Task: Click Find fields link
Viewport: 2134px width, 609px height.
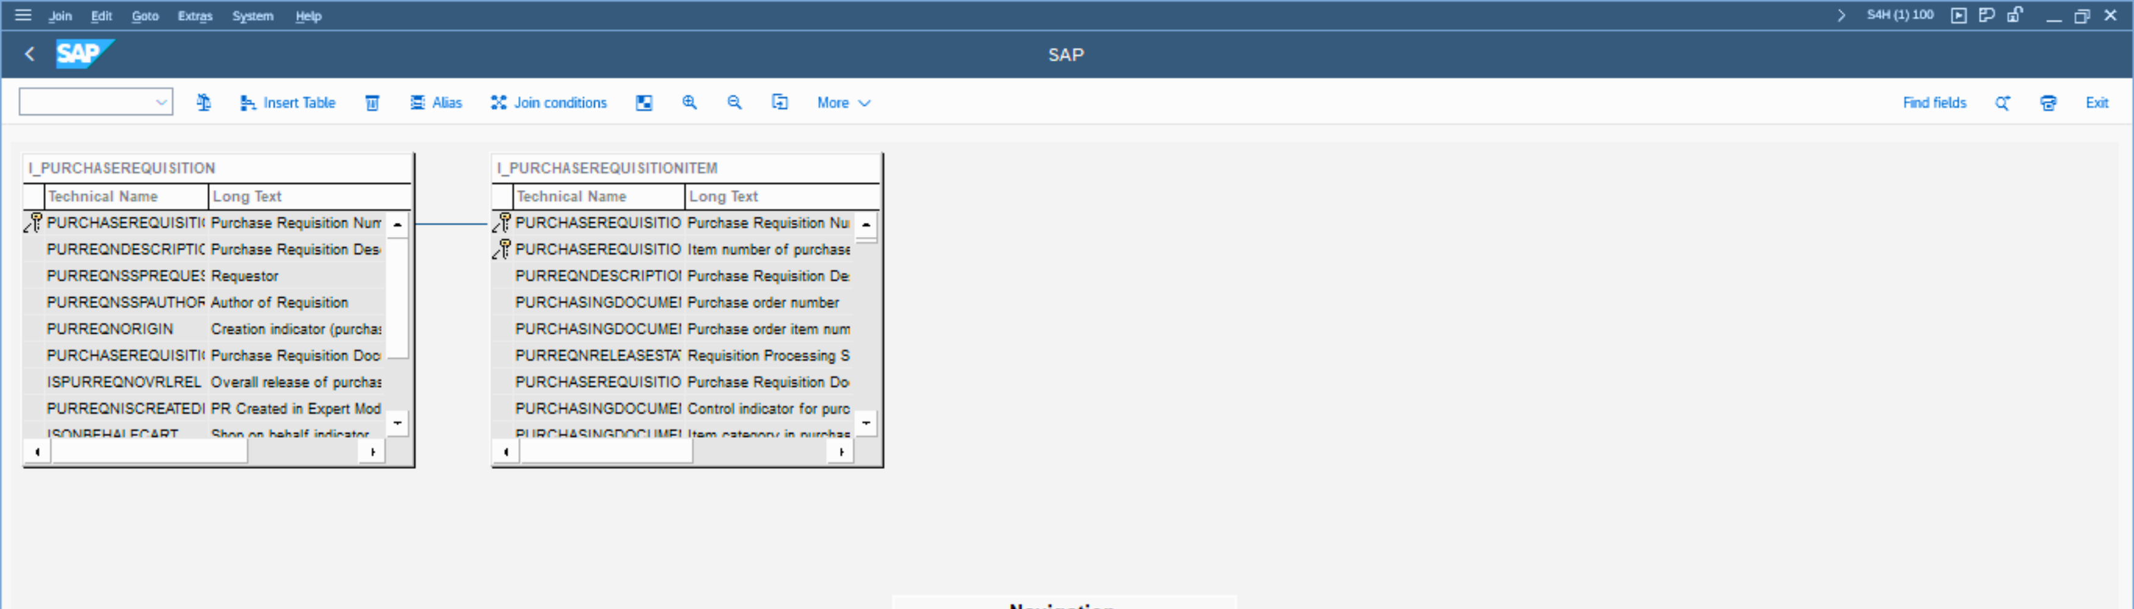Action: coord(1933,102)
